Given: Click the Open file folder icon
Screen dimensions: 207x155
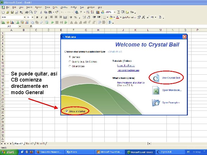Looking at the screenshot, I should pos(8,12).
